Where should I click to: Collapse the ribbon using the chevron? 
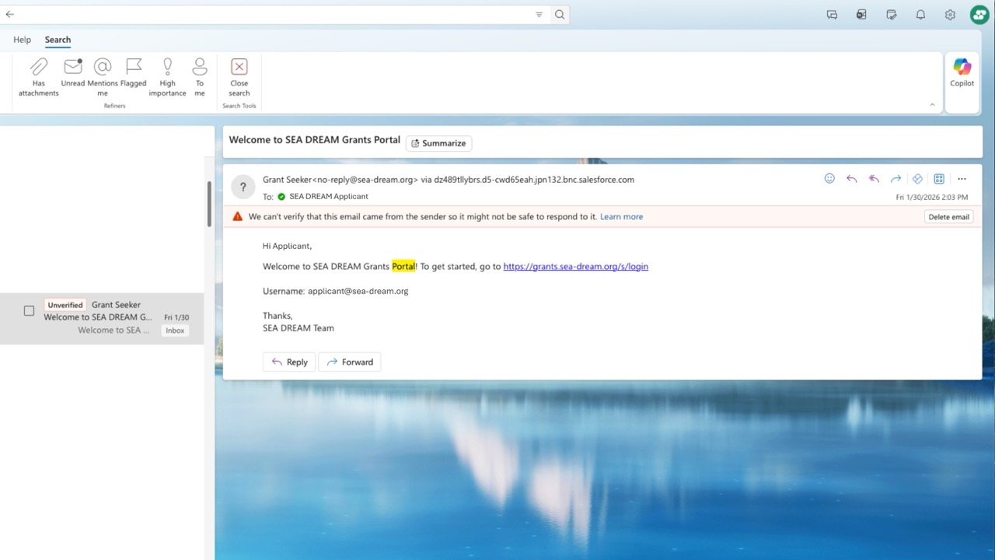point(932,104)
